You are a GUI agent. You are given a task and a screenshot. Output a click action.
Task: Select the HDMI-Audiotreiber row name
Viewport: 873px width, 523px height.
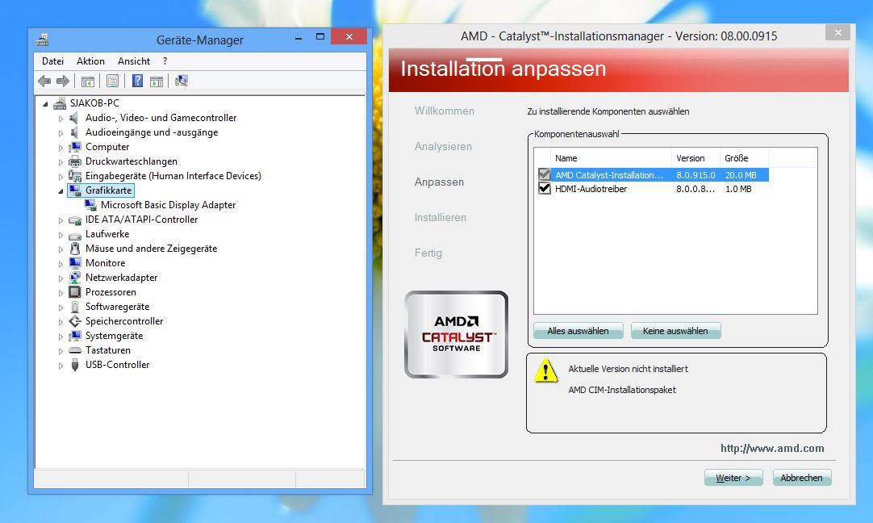pos(591,189)
